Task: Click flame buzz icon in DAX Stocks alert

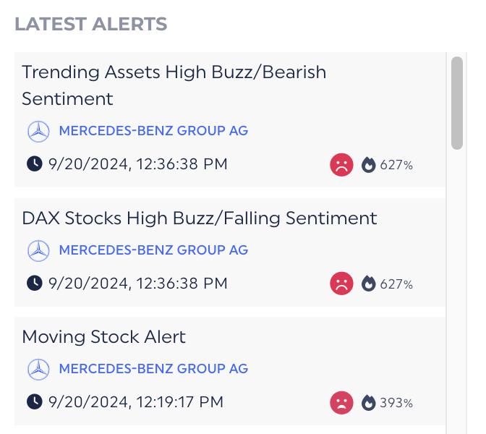Action: pos(369,284)
